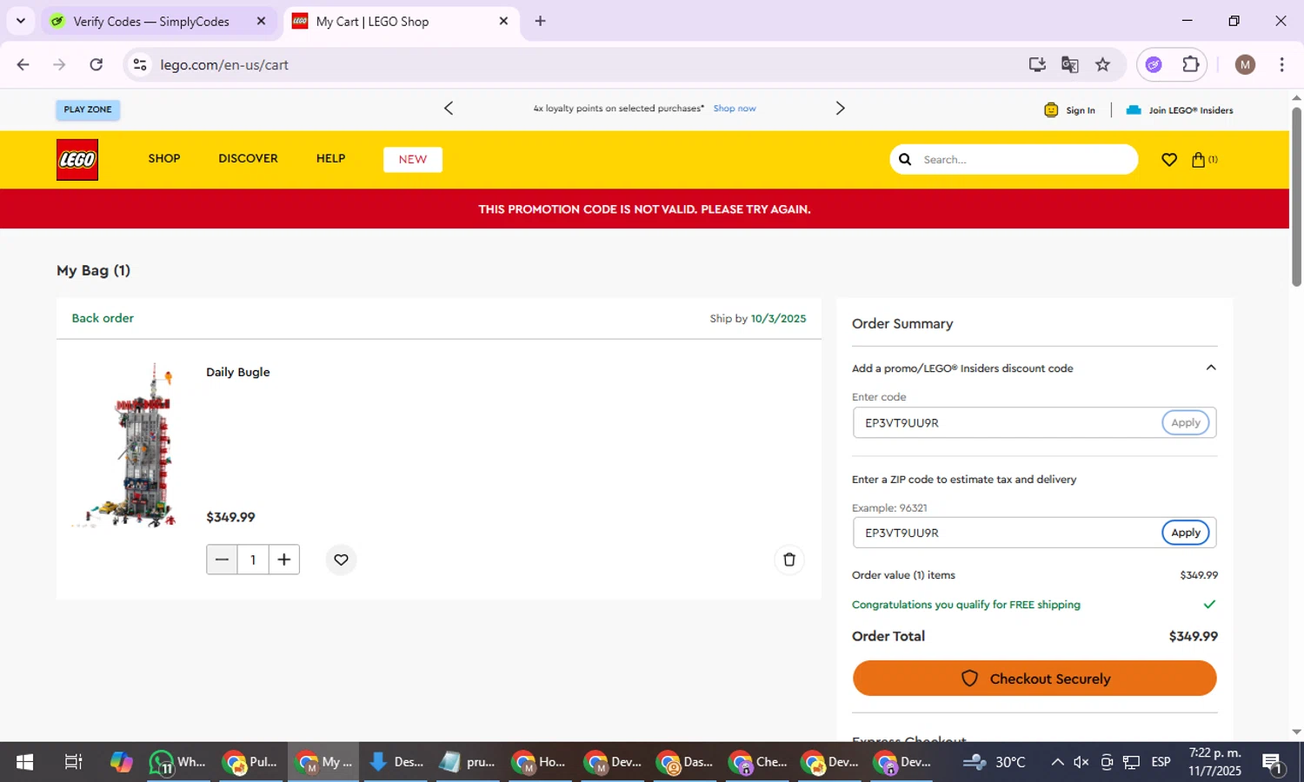
Task: Click Checkout Securely button
Action: click(1035, 679)
